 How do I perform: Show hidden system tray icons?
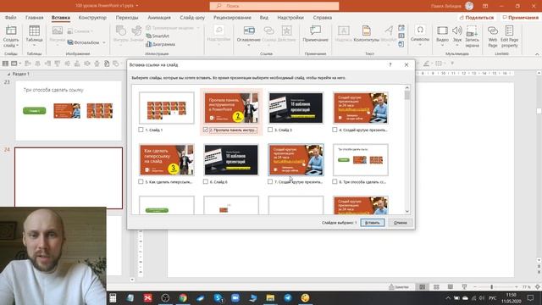point(448,297)
